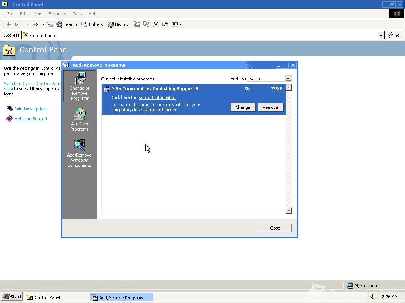The height and width of the screenshot is (303, 405).
Task: Open the File menu
Action: 10,14
